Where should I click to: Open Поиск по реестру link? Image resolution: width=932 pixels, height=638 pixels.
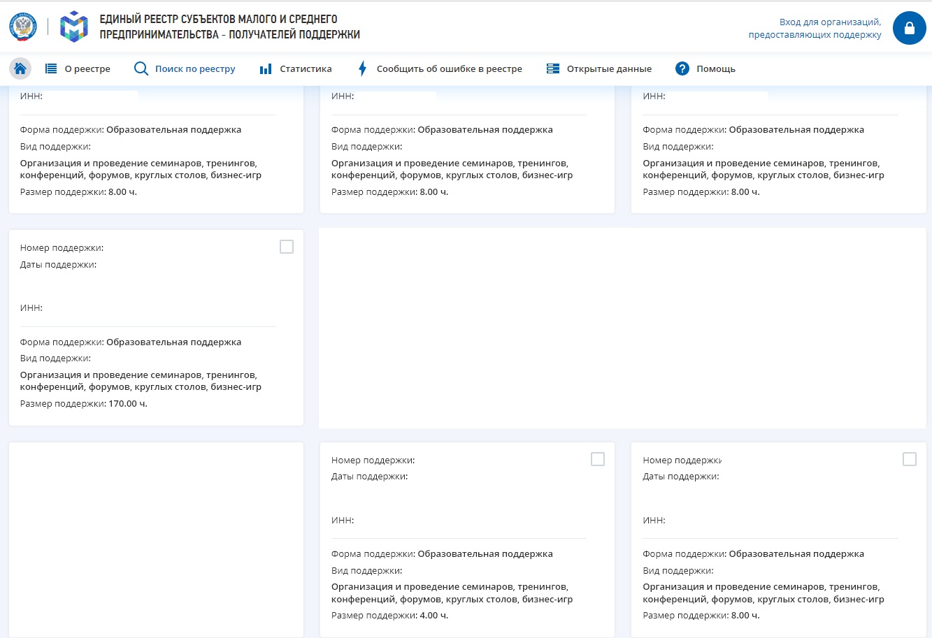click(x=195, y=68)
